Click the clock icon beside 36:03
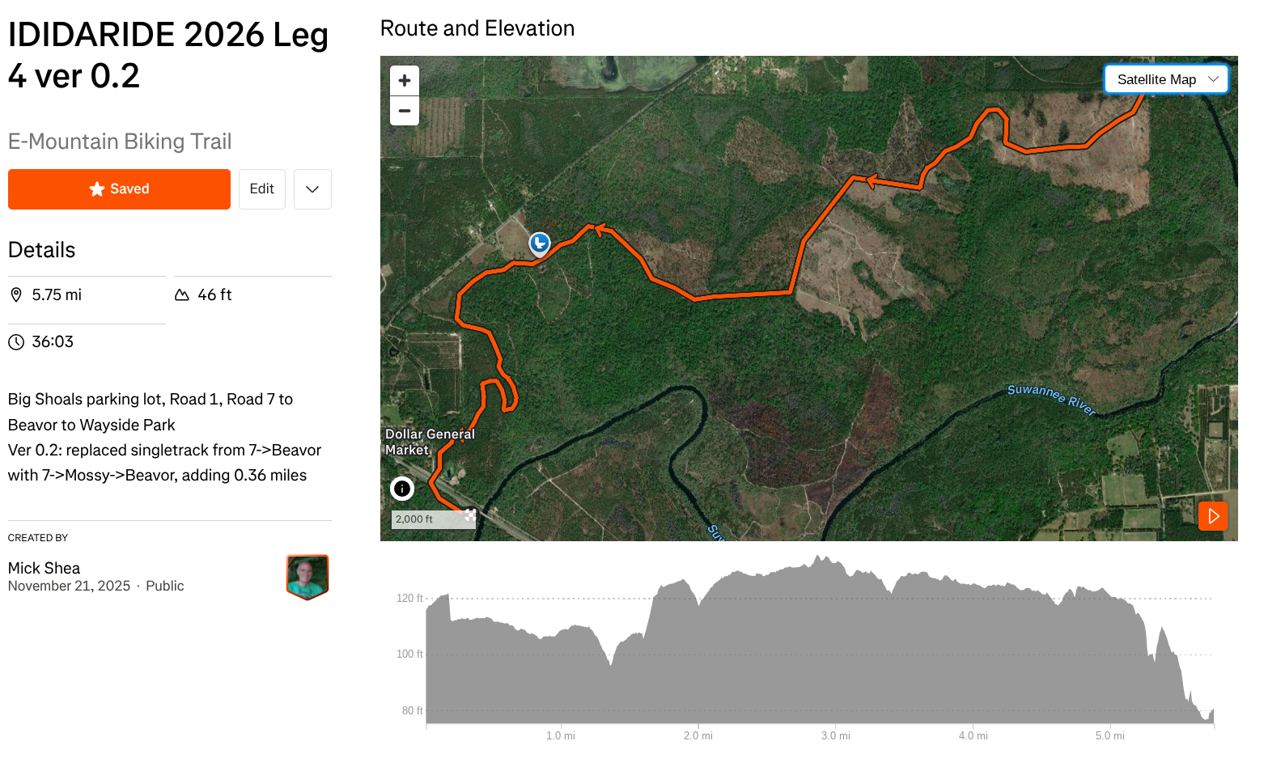The width and height of the screenshot is (1264, 775). [16, 342]
